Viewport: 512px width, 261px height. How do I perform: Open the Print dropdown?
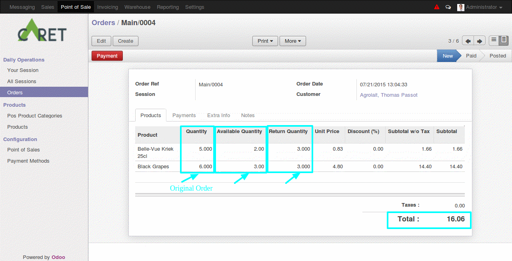[265, 41]
